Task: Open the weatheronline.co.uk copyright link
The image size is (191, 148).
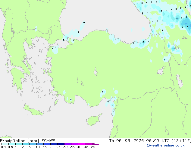Action: 166,145
